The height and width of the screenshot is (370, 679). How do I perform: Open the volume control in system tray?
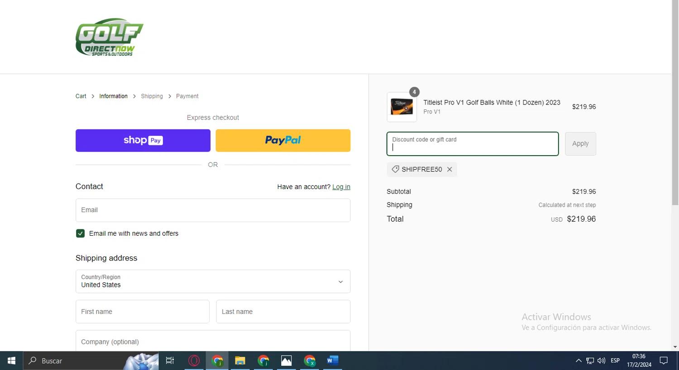pos(601,361)
